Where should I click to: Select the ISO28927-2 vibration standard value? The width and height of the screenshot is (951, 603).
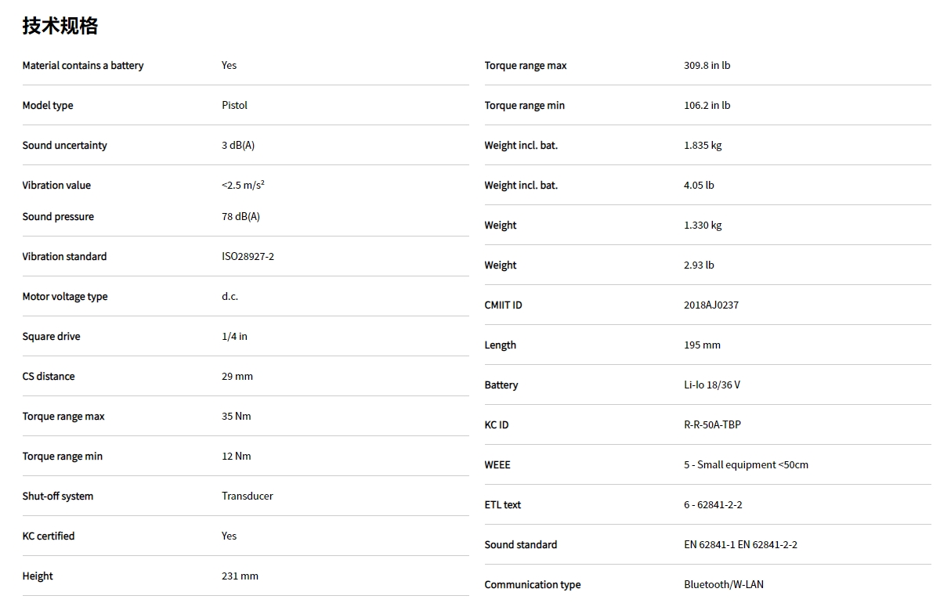tap(248, 257)
